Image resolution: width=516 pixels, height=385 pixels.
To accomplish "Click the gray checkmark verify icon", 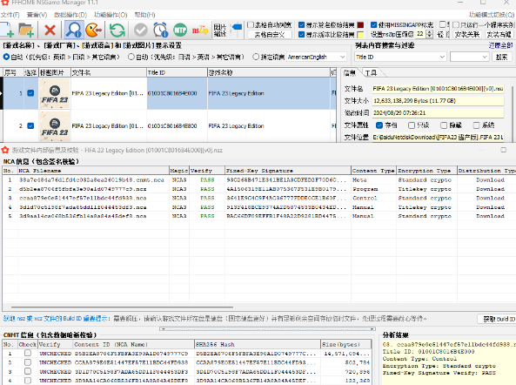I will click(140, 30).
